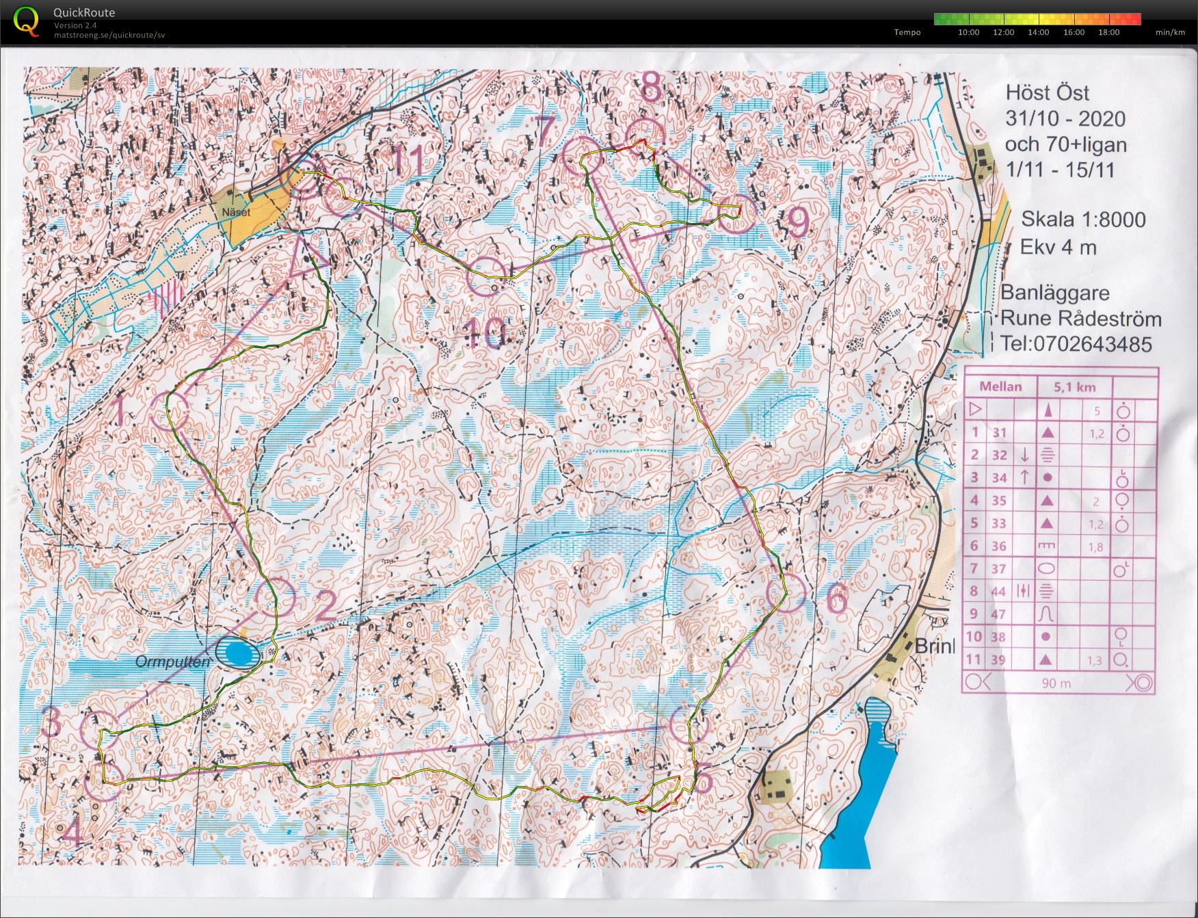The height and width of the screenshot is (918, 1198).
Task: Click the 12:00 tempo scale value
Action: tap(1003, 32)
